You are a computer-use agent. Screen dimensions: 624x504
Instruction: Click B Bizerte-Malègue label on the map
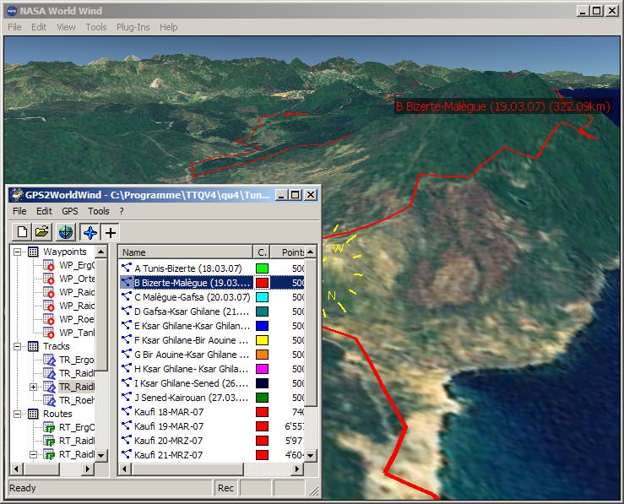(502, 106)
